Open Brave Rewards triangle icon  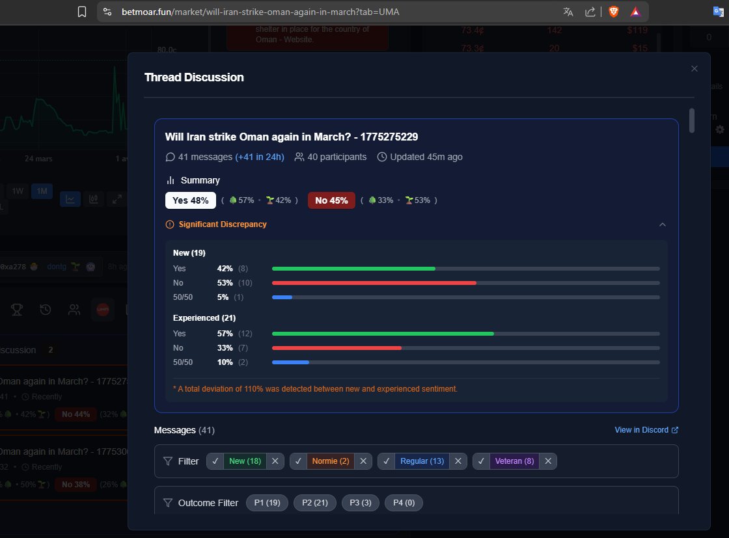[x=635, y=12]
